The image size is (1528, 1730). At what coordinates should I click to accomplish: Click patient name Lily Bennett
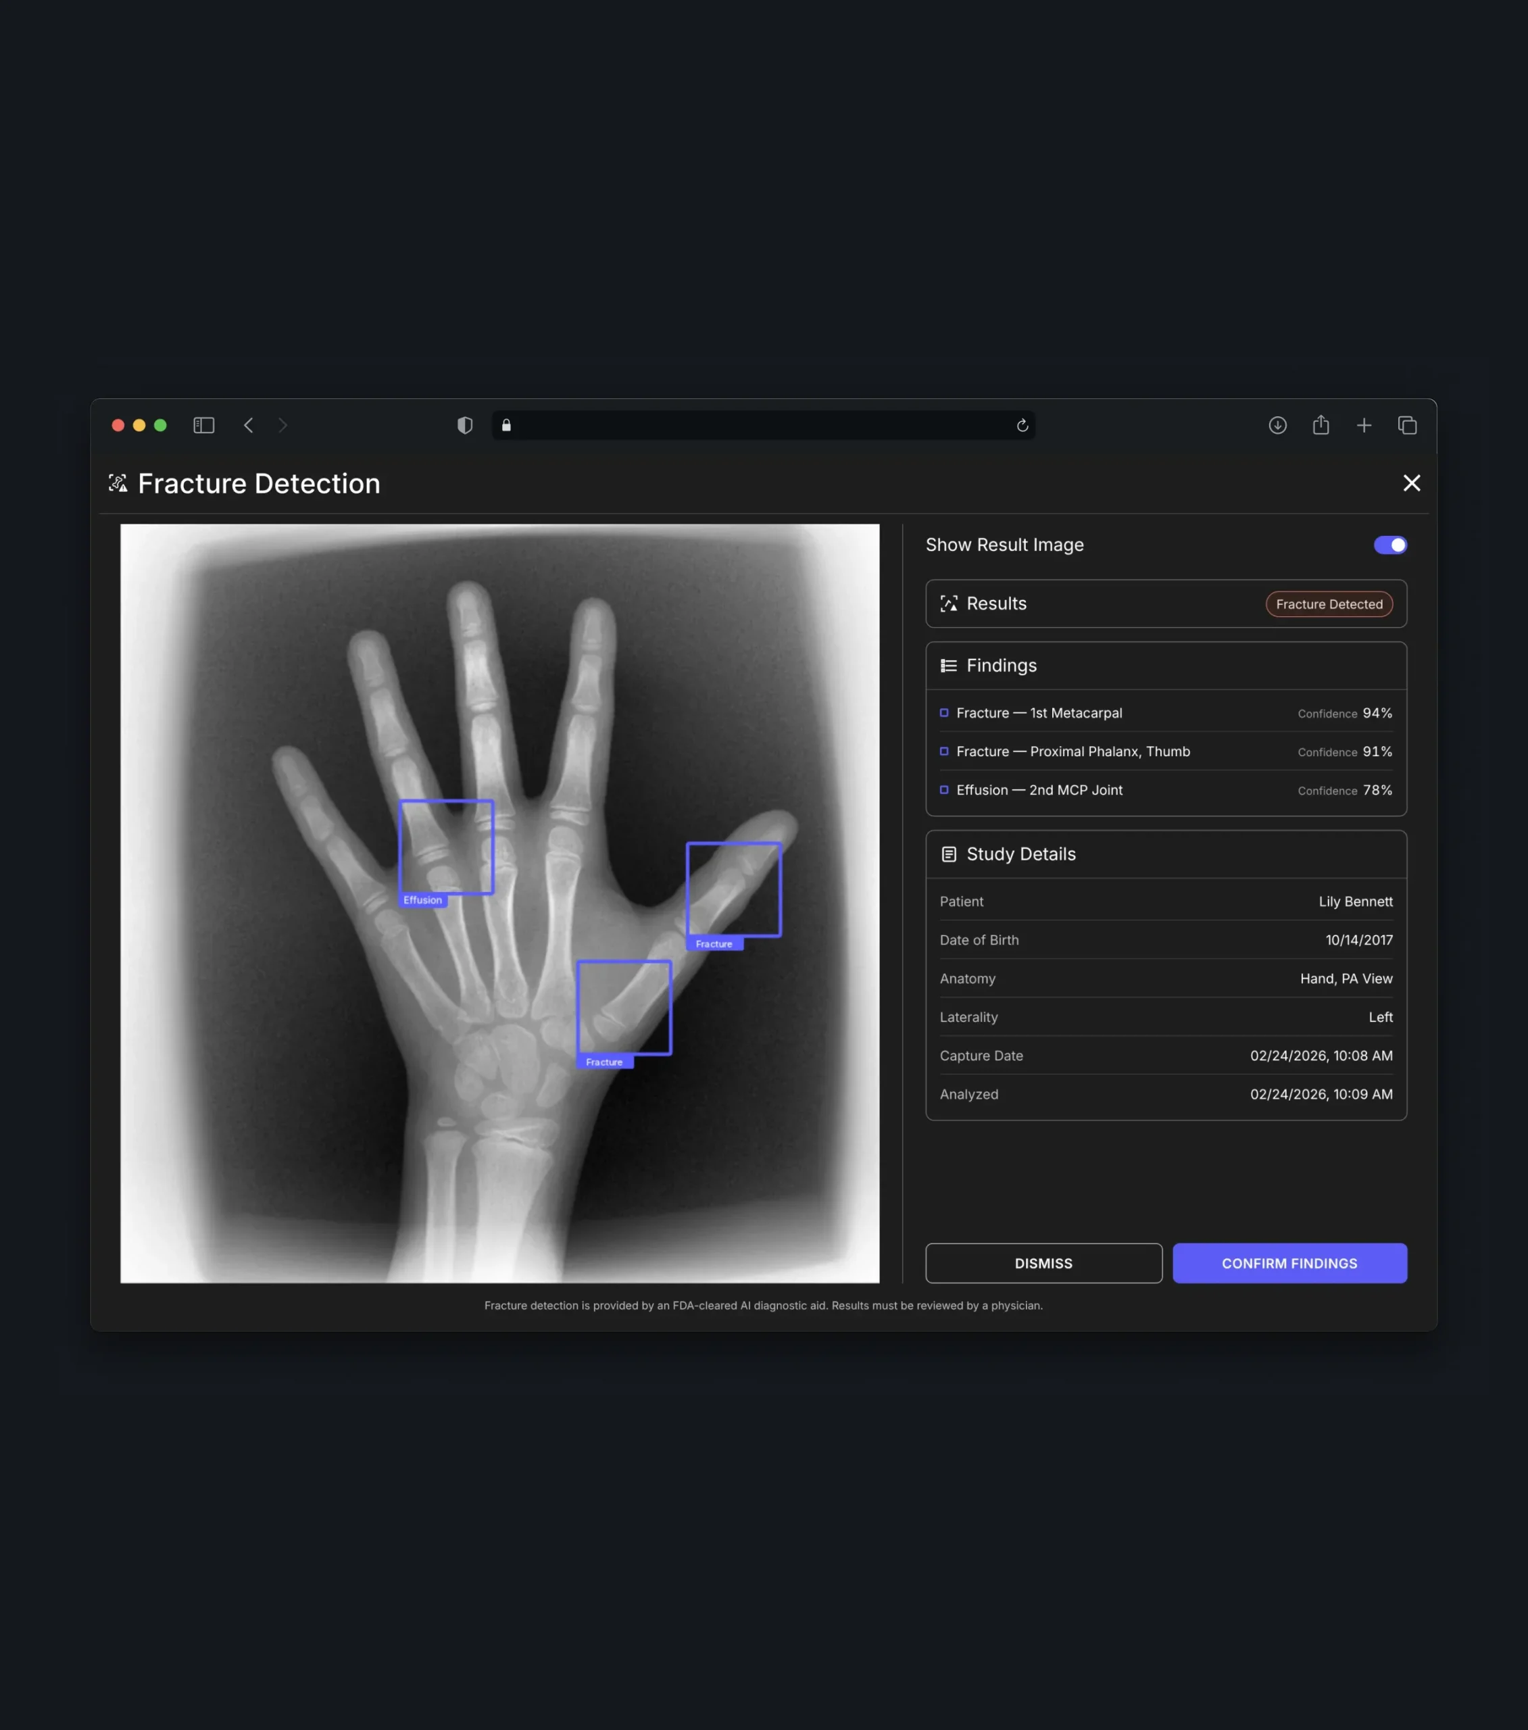pos(1355,901)
